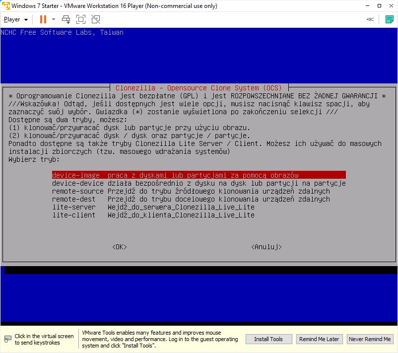Open the Player menu dropdown
Viewport: 398px width, 353px height.
pos(16,19)
